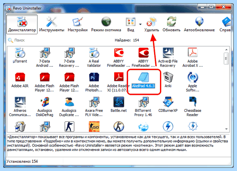Screen dimensions: 237x171
Task: Open Автообновление in the toolbar
Action: (x=199, y=24)
